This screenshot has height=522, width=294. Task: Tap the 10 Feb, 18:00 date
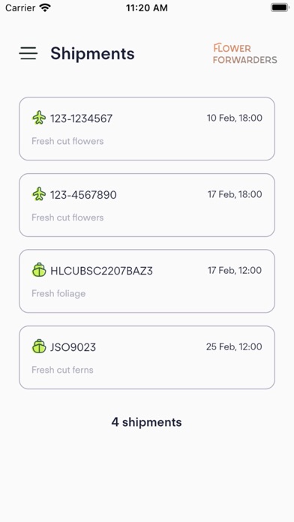tap(235, 118)
